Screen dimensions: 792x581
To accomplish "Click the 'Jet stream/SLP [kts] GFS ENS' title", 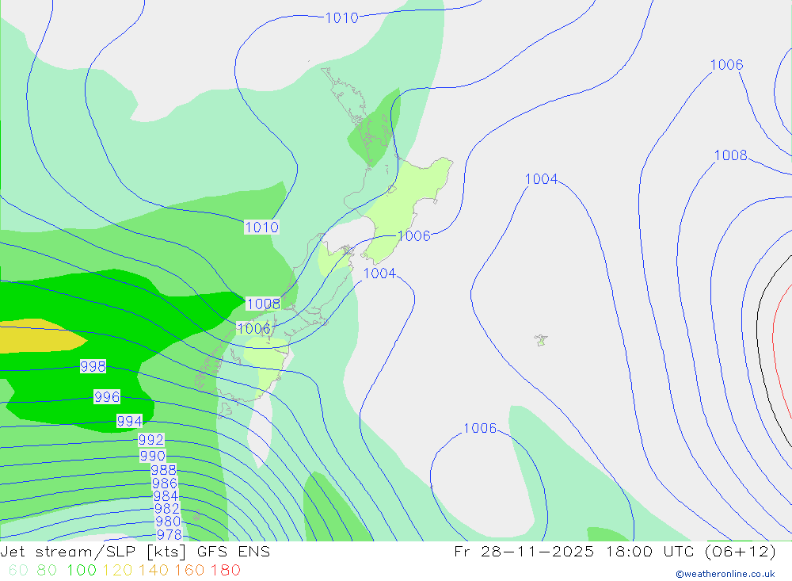I will [135, 552].
